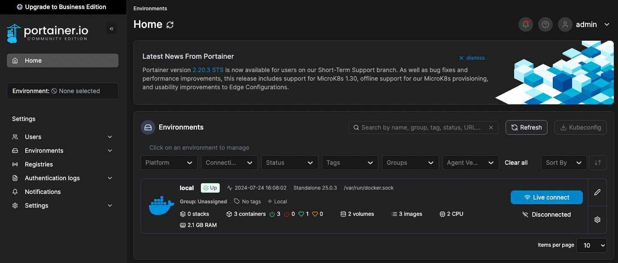Clear the search field with X icon
Image resolution: width=618 pixels, height=263 pixels.
point(491,127)
